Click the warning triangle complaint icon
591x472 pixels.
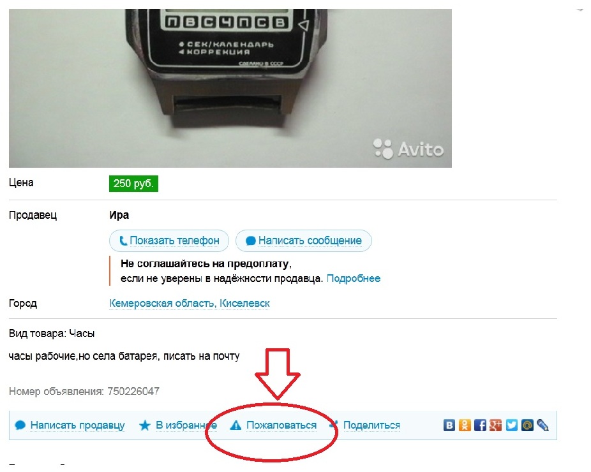pyautogui.click(x=236, y=425)
